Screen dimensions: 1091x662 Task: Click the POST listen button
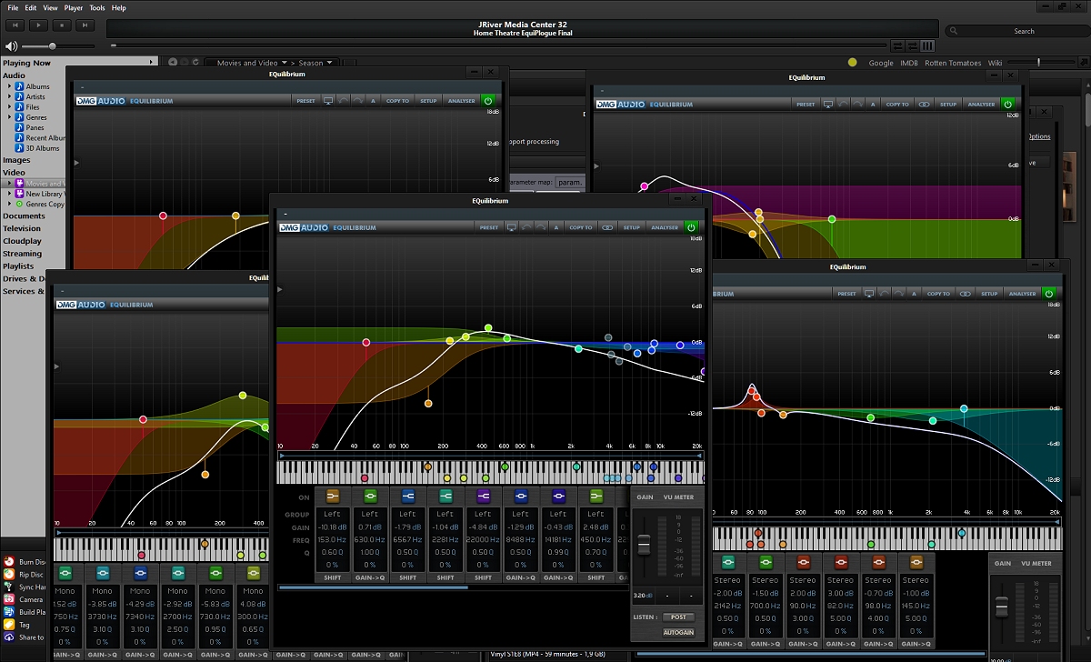pos(677,617)
